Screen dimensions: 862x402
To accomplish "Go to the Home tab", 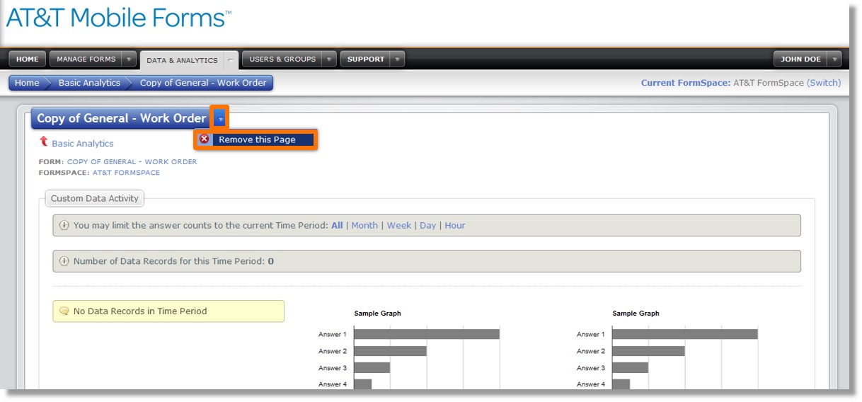I will pyautogui.click(x=28, y=59).
